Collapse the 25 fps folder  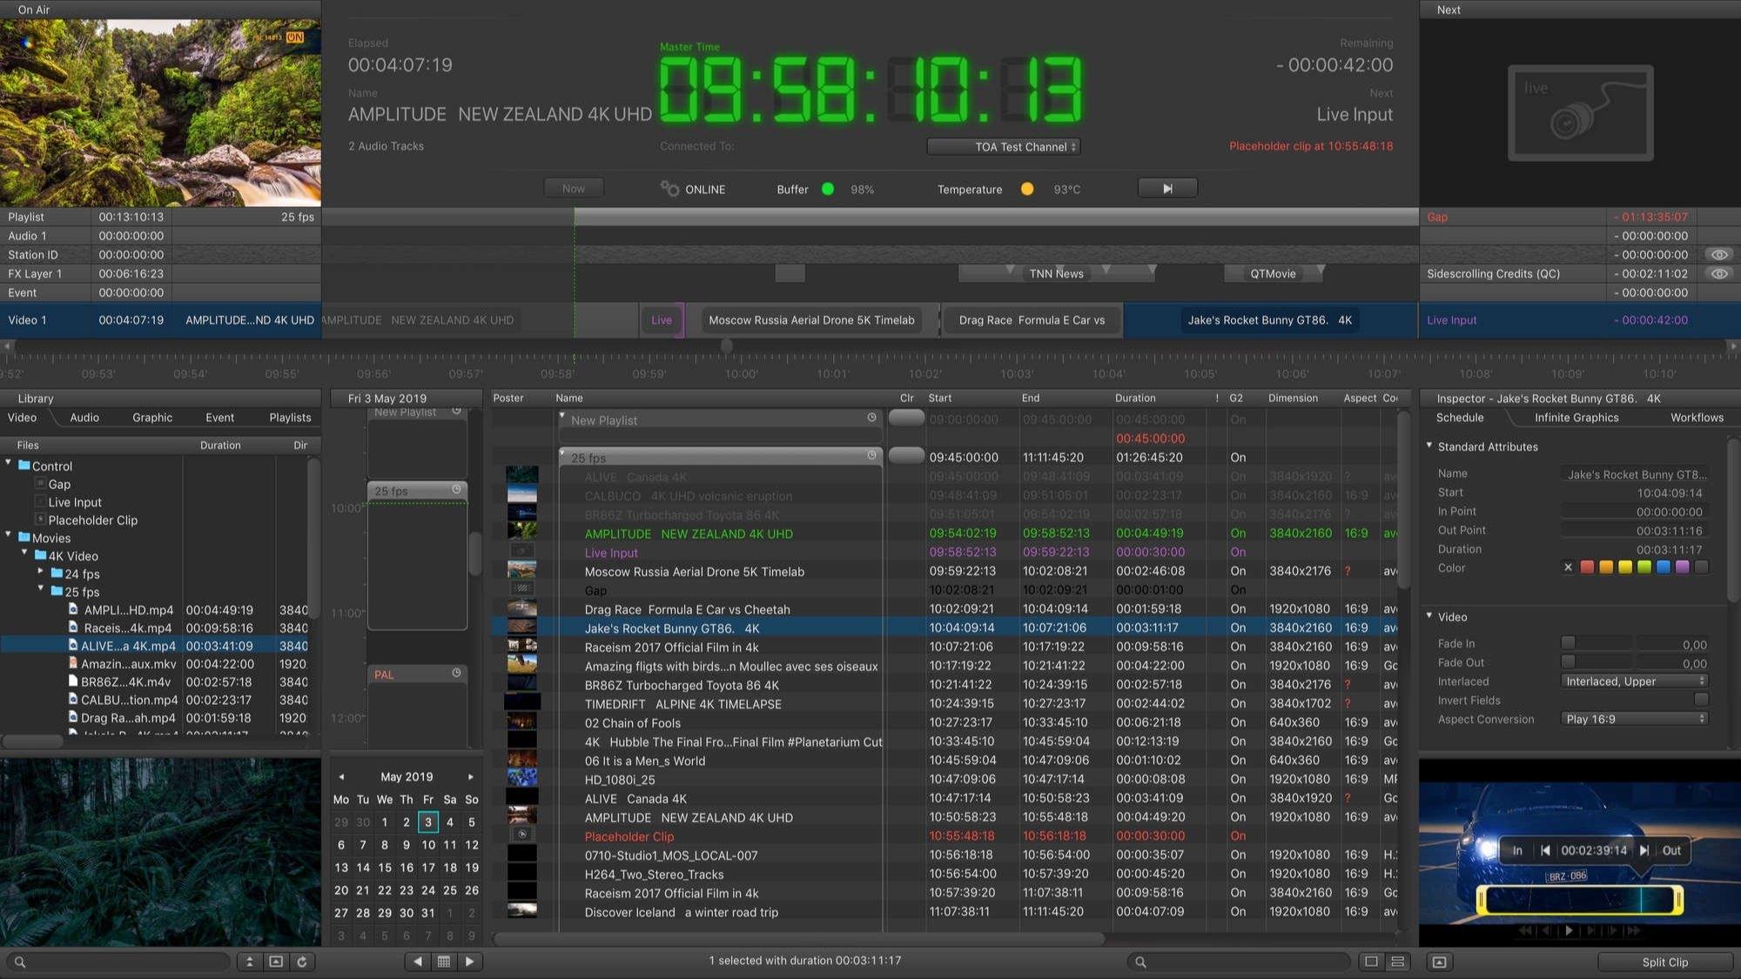(41, 590)
